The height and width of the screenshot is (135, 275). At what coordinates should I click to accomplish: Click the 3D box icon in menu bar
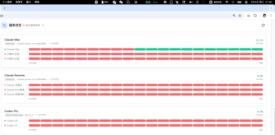pos(135,2)
